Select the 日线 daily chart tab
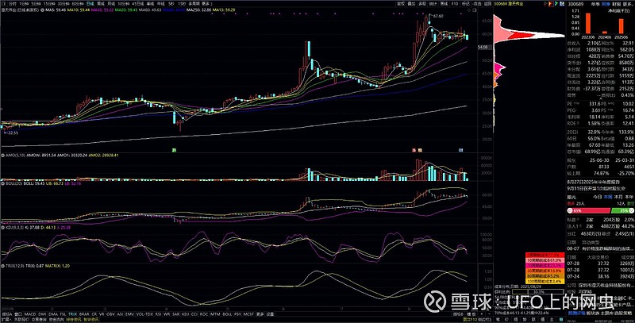 pyautogui.click(x=90, y=3)
